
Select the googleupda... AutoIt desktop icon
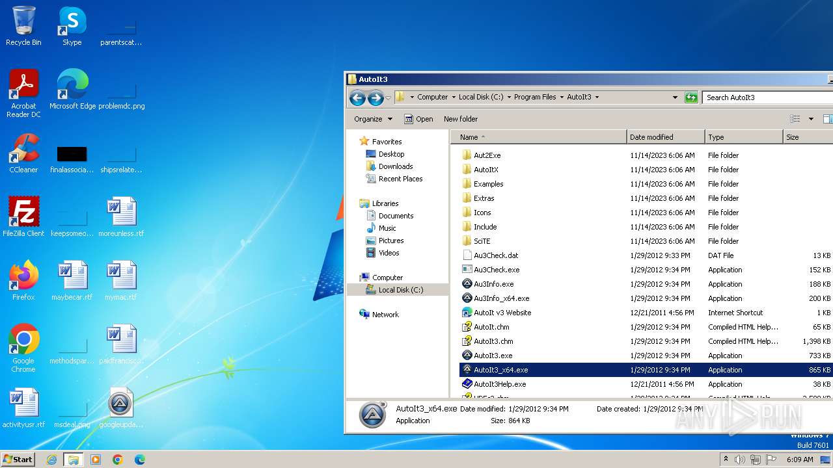click(121, 408)
